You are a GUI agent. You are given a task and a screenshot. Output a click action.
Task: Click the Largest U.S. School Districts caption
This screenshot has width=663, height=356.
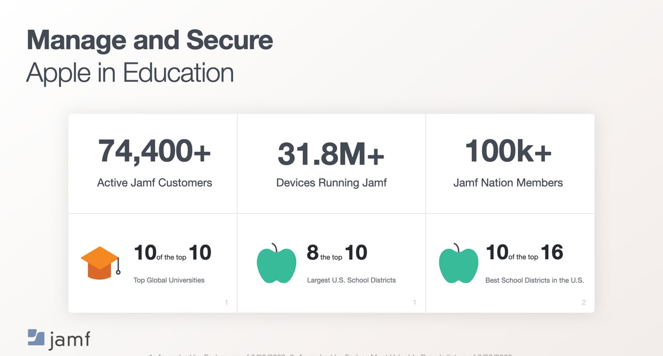coord(352,280)
